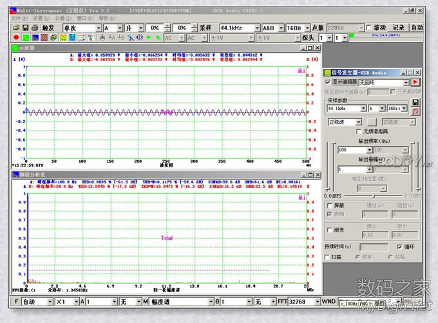The height and width of the screenshot is (323, 438).
Task: Click the red play button in signal generator
Action: [x=415, y=83]
